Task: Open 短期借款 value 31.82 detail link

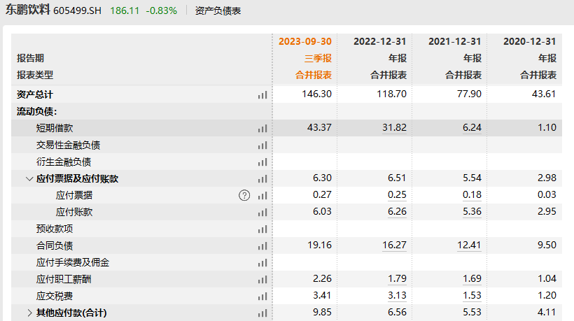Action: pyautogui.click(x=394, y=127)
